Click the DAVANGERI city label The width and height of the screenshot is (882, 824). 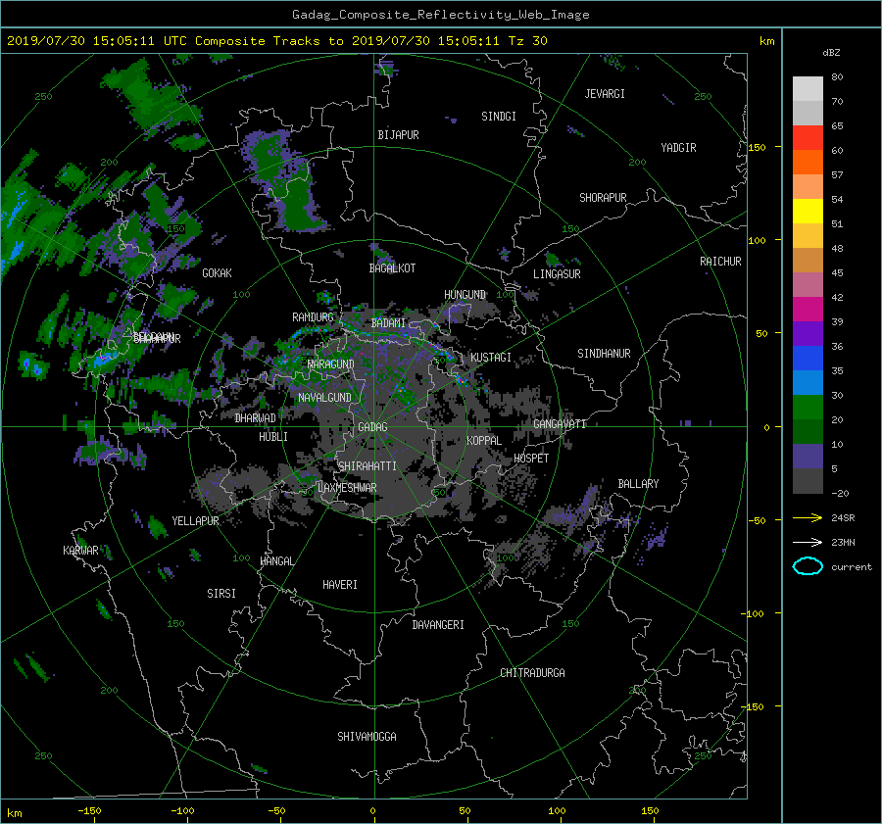[438, 625]
